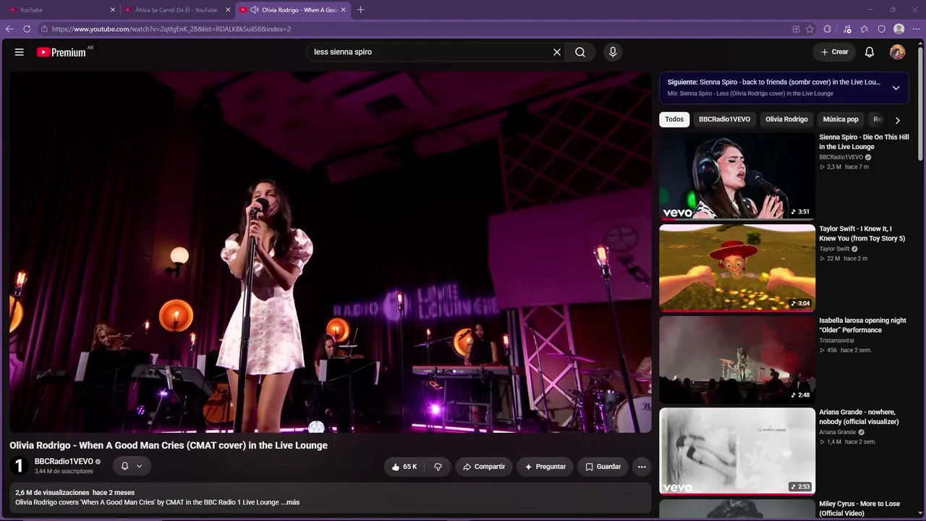Click the Guardar button
This screenshot has width=926, height=521.
coord(603,467)
